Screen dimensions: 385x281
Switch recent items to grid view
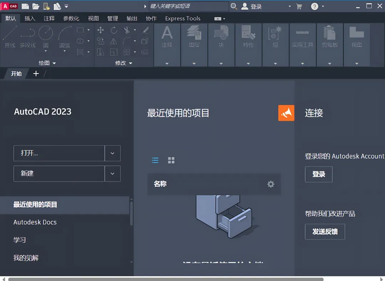pyautogui.click(x=171, y=160)
